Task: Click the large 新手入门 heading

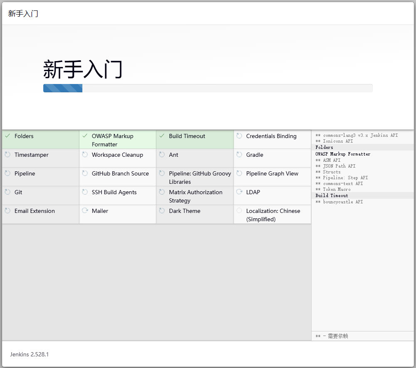Action: click(x=83, y=69)
